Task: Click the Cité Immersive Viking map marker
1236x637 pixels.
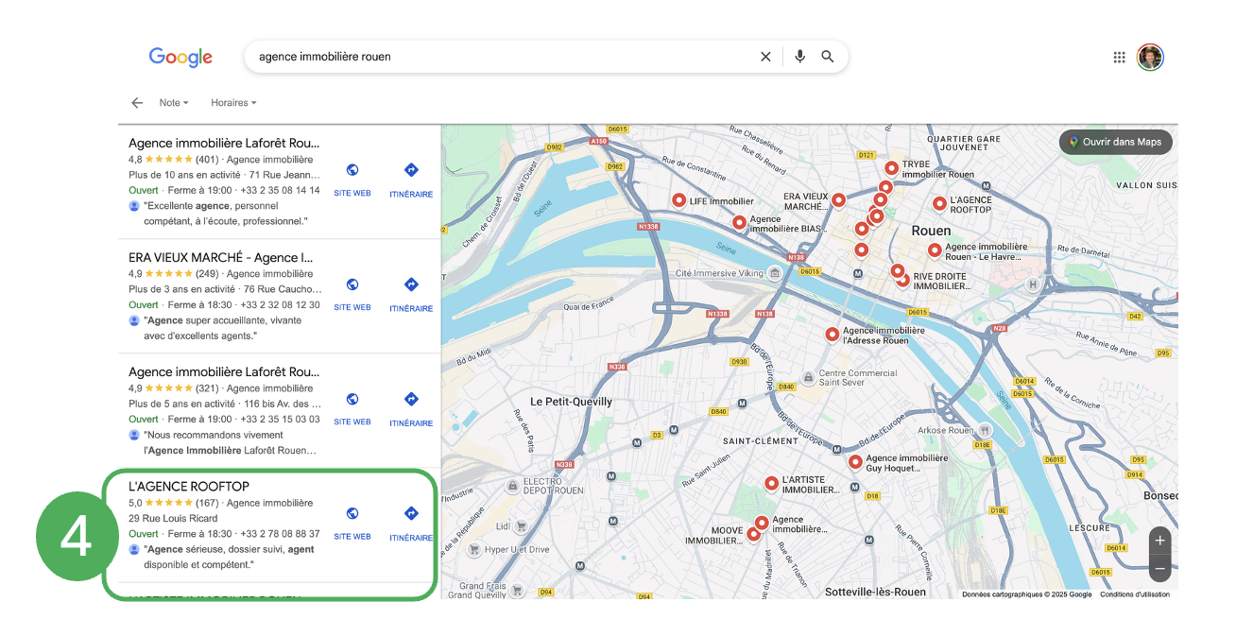Action: [x=775, y=273]
